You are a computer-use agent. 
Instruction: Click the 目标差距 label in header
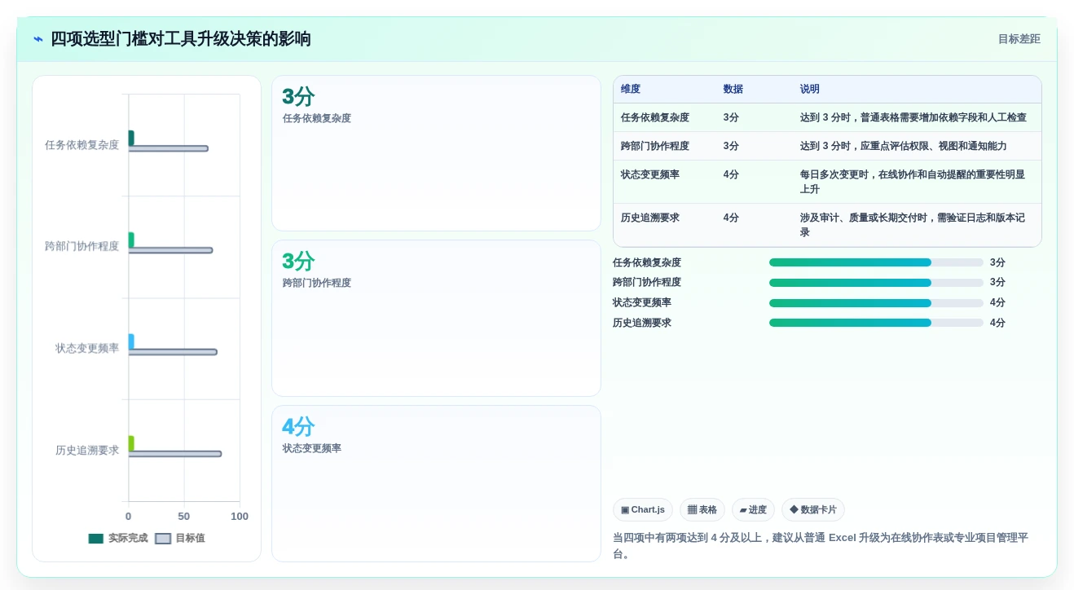pos(1019,39)
